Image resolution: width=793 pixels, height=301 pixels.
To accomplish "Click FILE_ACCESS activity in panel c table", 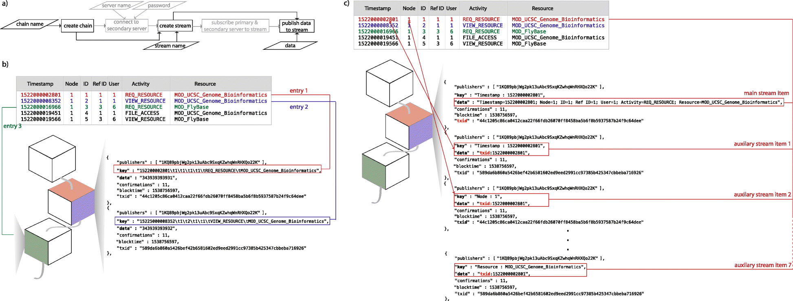I will (x=480, y=38).
